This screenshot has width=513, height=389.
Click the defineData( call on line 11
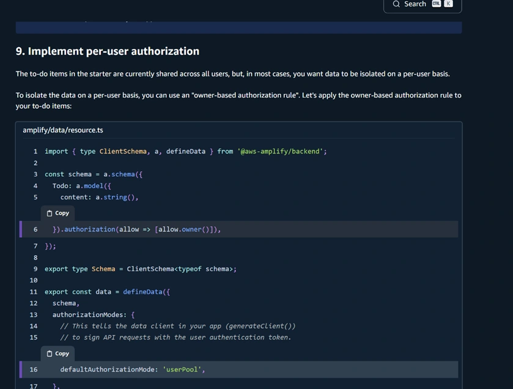(146, 292)
